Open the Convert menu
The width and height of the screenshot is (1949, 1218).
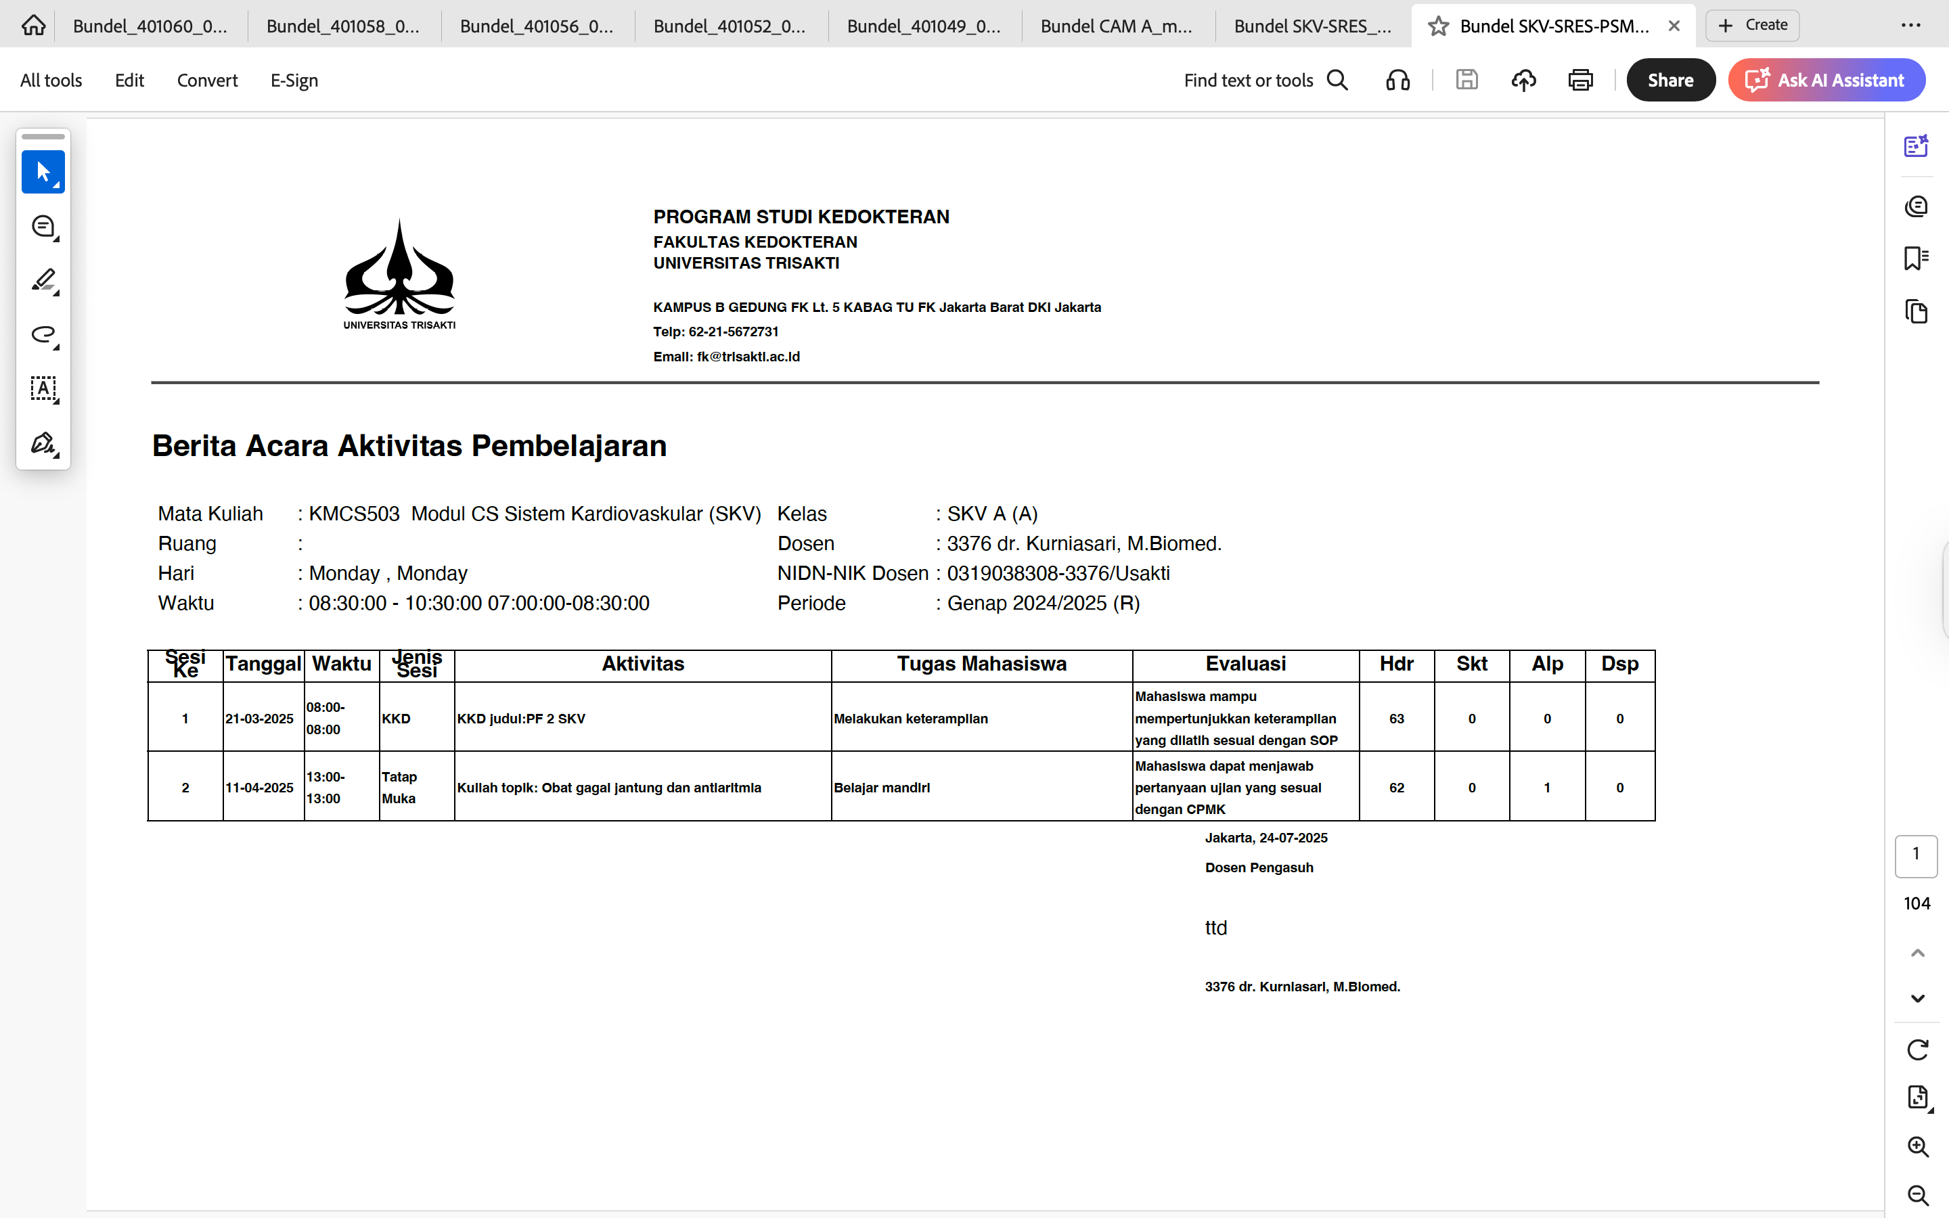[x=207, y=81]
